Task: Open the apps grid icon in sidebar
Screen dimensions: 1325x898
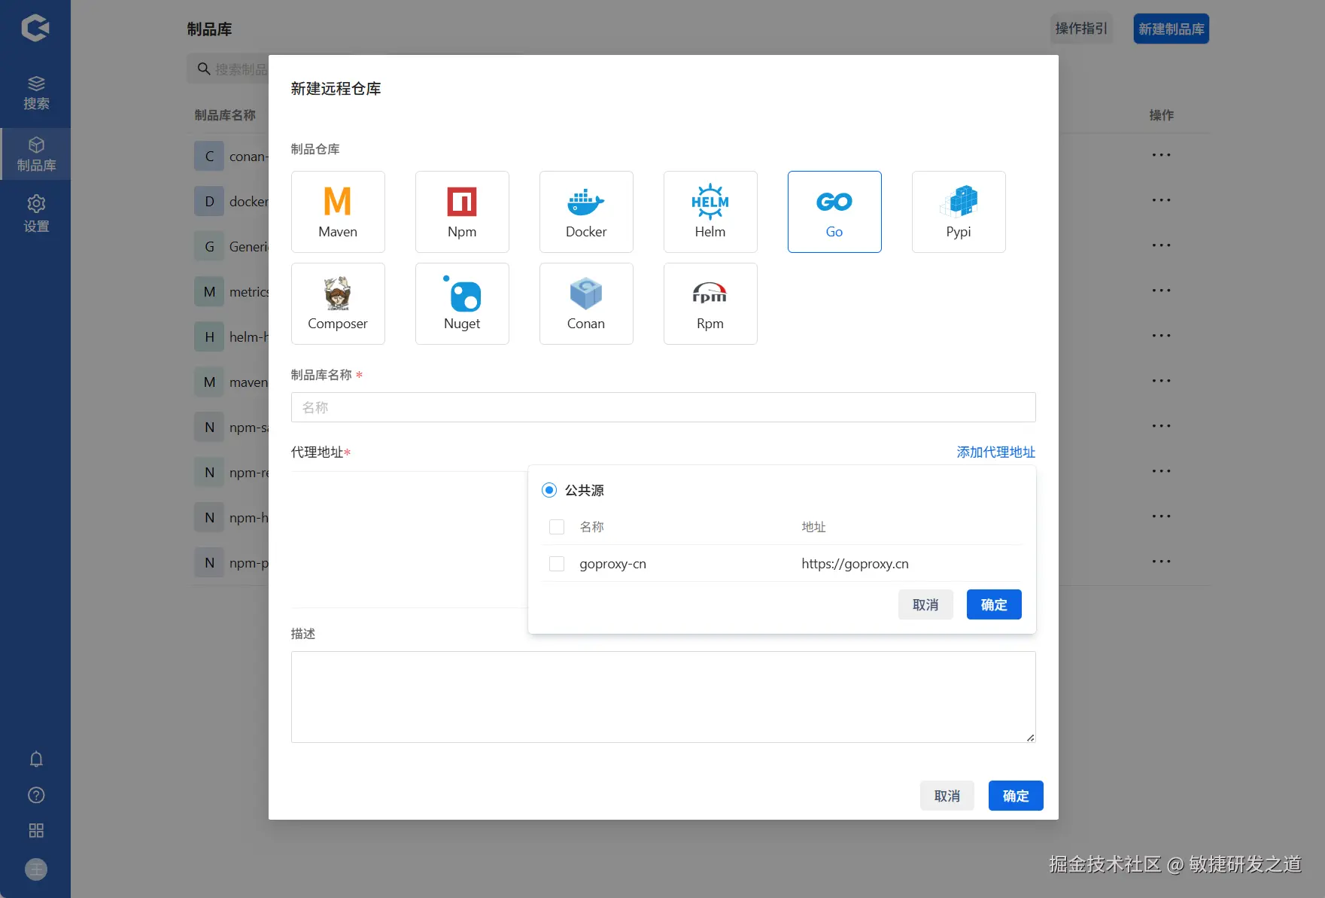Action: pyautogui.click(x=36, y=830)
